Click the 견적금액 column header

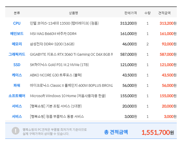click(x=165, y=13)
